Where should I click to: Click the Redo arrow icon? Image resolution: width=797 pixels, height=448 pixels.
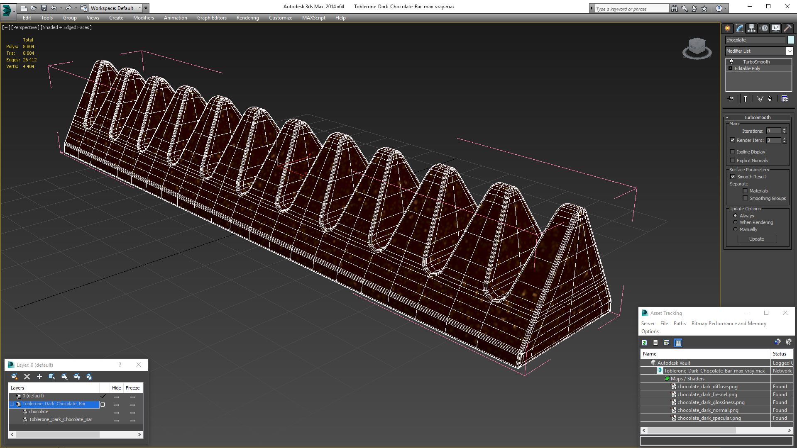pos(68,8)
